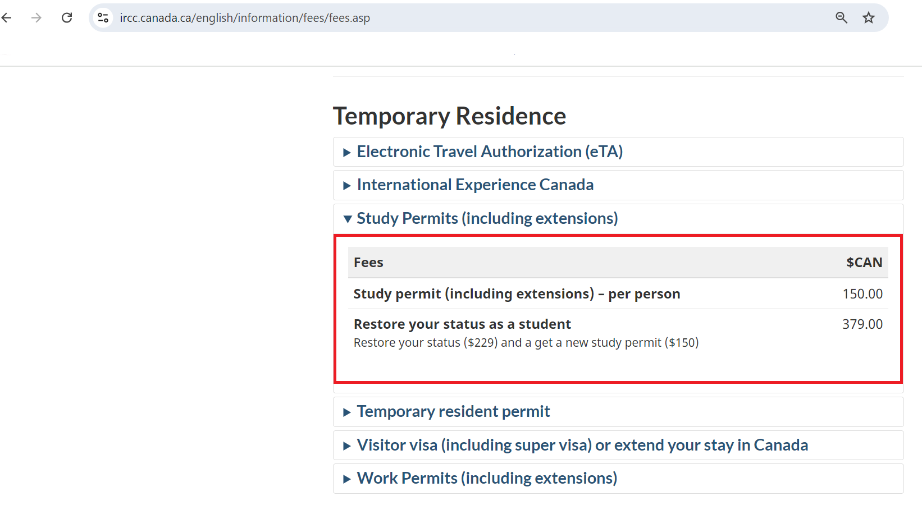Click the Fees column header
Screen dimensions: 922x519
(x=368, y=262)
